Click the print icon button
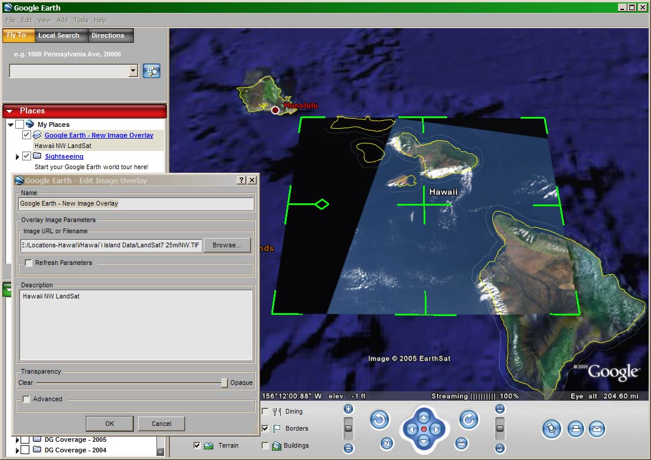Image resolution: width=651 pixels, height=460 pixels. coord(575,429)
